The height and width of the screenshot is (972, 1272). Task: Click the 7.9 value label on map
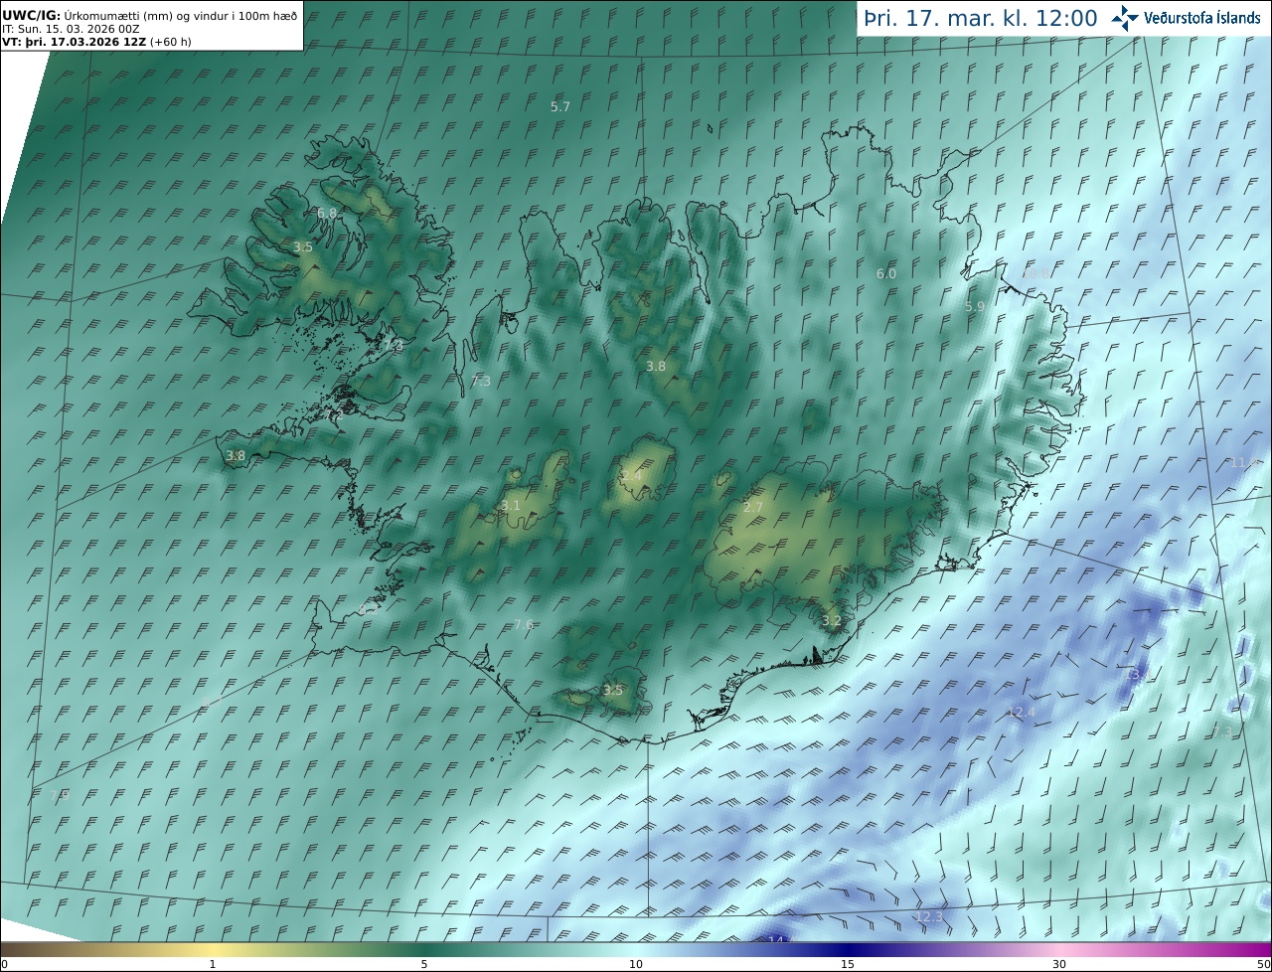click(x=60, y=795)
